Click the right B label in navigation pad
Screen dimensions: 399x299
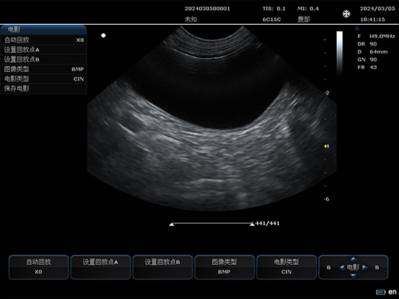coord(377,267)
